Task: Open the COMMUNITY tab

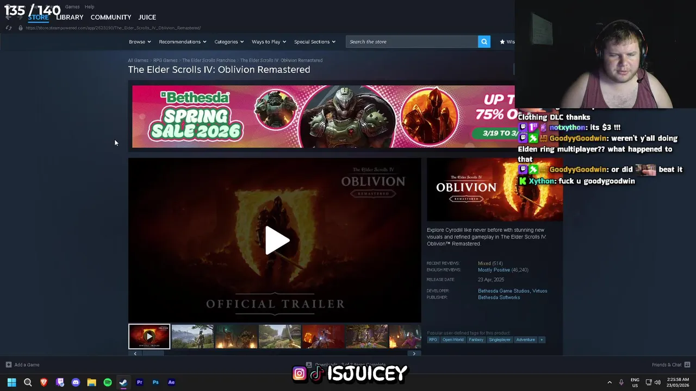Action: (x=111, y=17)
